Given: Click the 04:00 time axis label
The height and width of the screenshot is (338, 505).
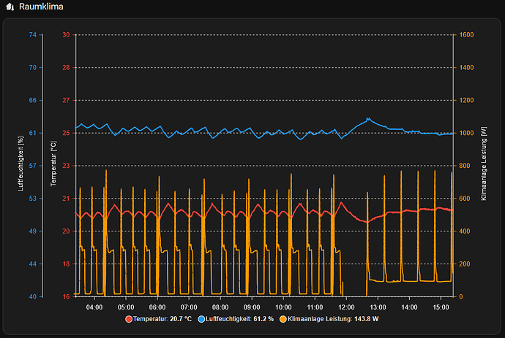Looking at the screenshot, I should [94, 307].
